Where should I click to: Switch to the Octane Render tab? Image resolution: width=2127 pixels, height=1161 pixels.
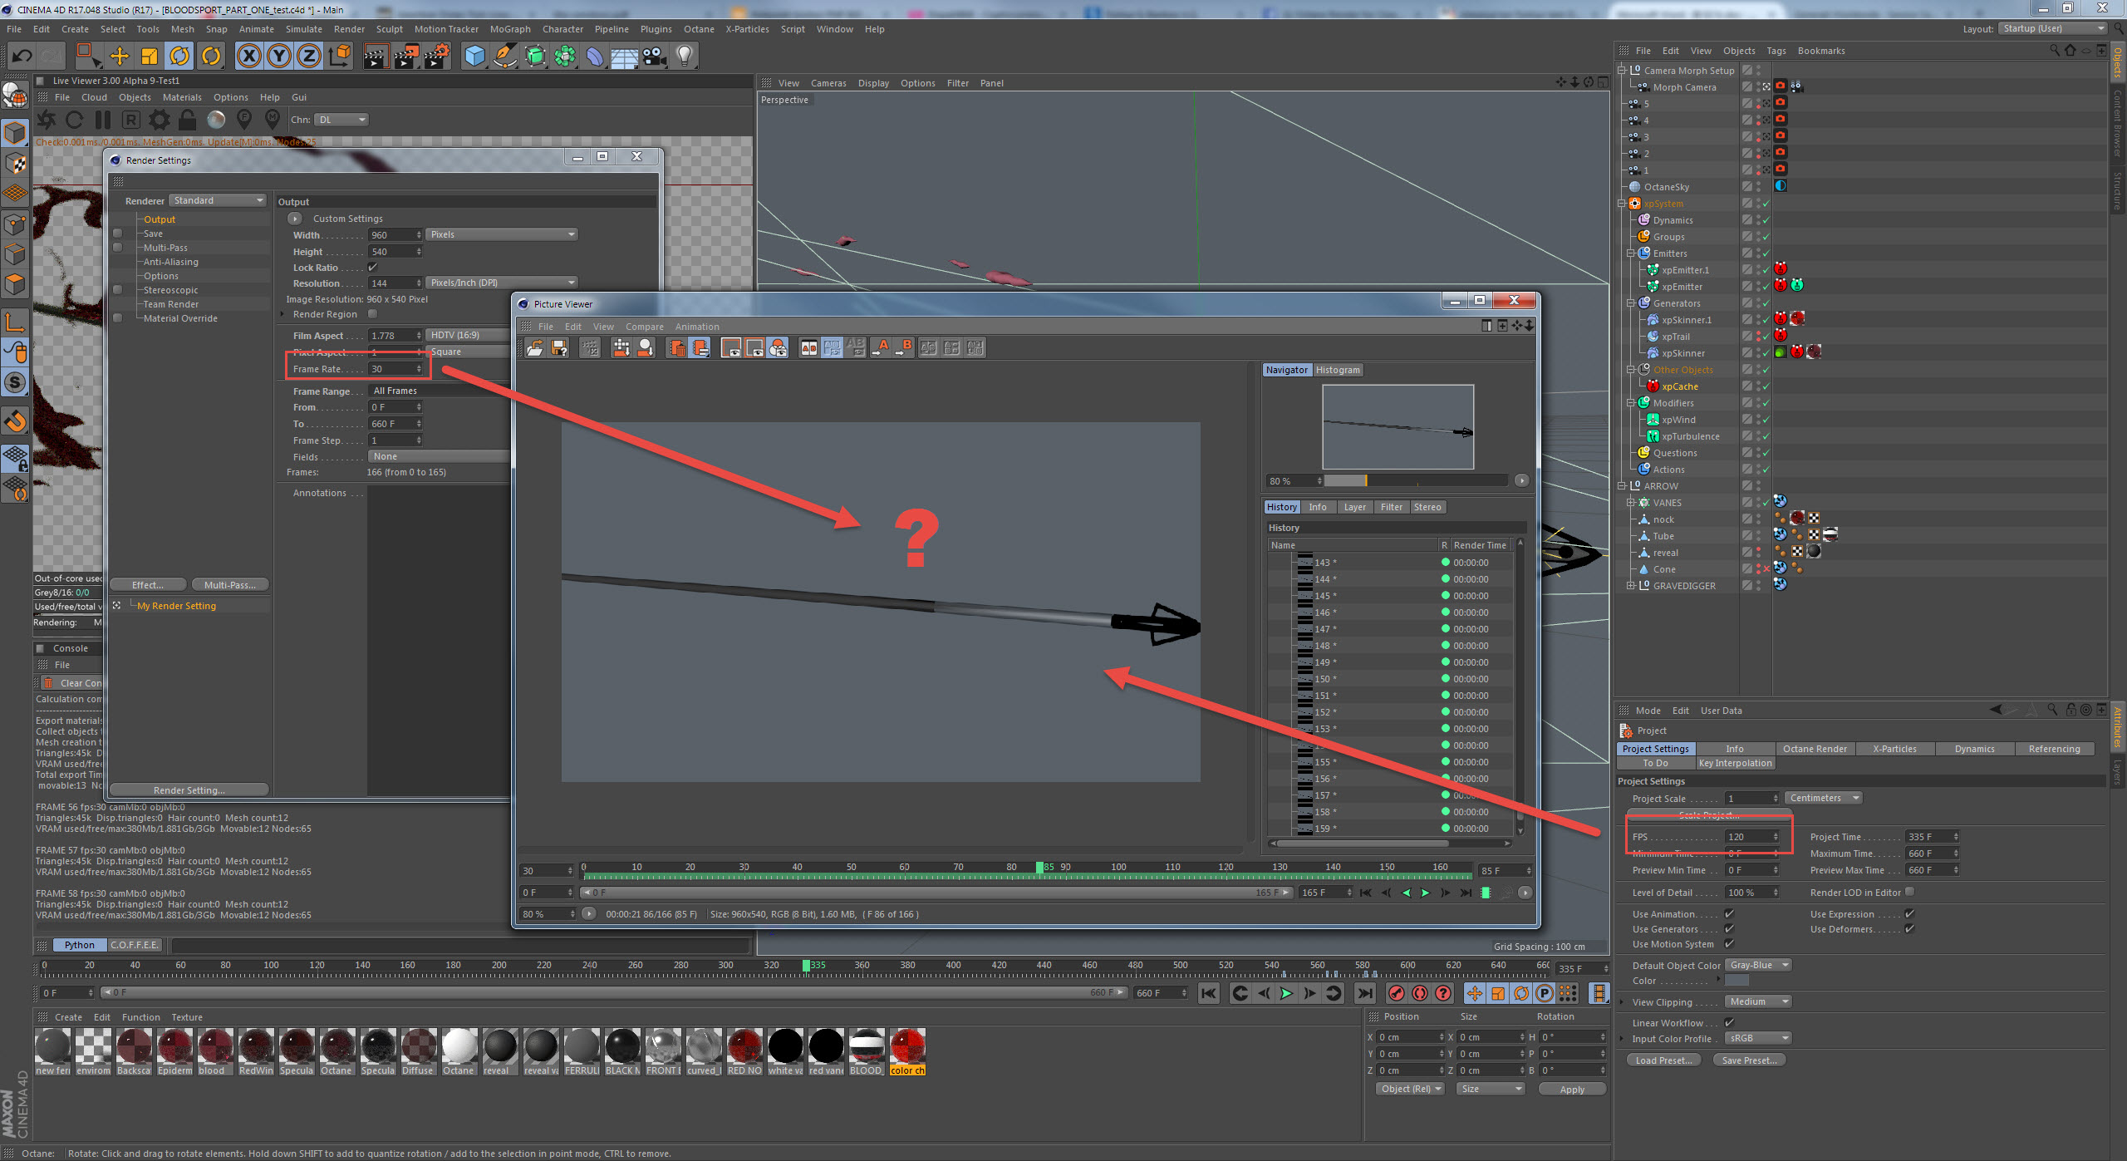1814,749
